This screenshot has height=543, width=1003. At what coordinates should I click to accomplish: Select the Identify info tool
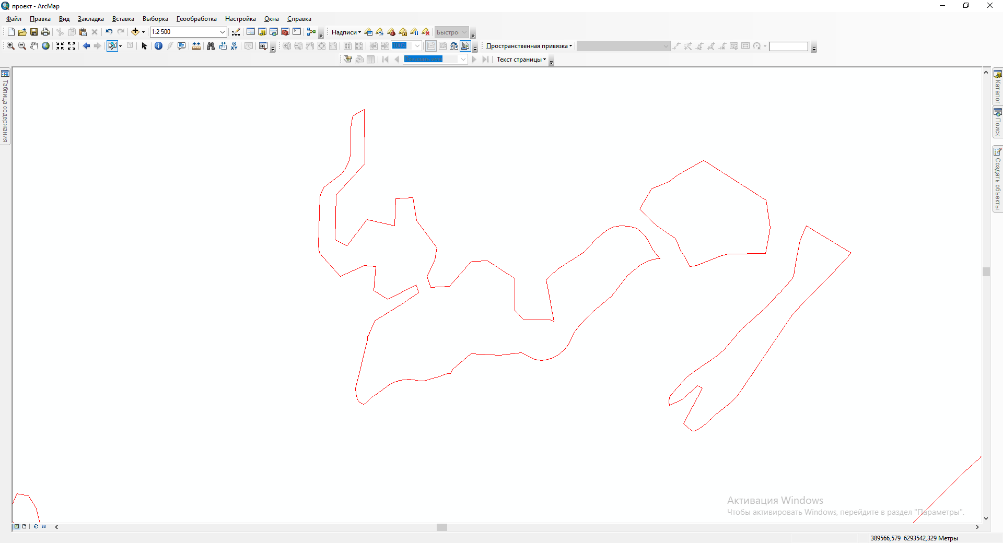(159, 46)
